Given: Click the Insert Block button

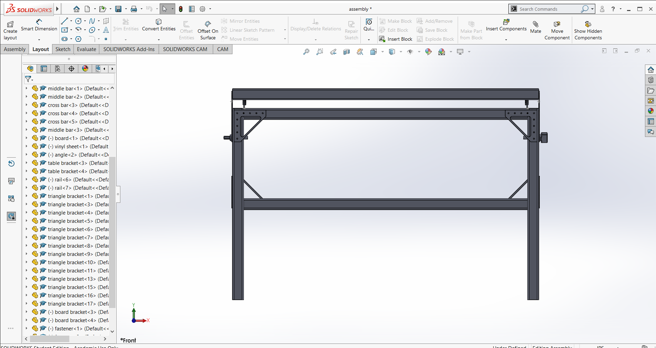Looking at the screenshot, I should (396, 39).
